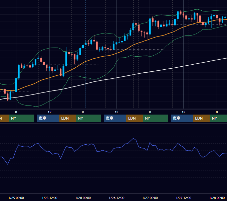Click the first 東京 session bar
The height and width of the screenshot is (201, 227).
(48, 118)
